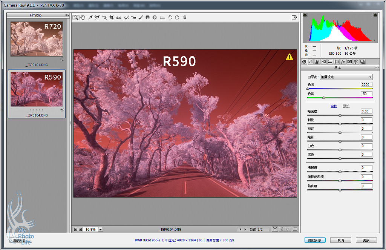386x250 pixels.
Task: Toggle full screen mode icon
Action: [x=294, y=17]
